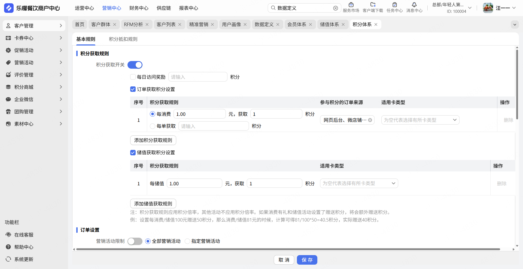Check the 每日访问奖励 checkbox
The height and width of the screenshot is (269, 523).
click(133, 77)
